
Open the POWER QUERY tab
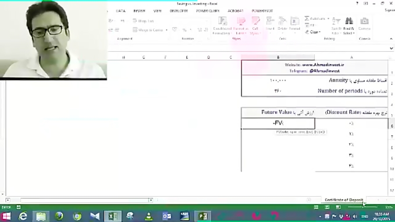208,11
